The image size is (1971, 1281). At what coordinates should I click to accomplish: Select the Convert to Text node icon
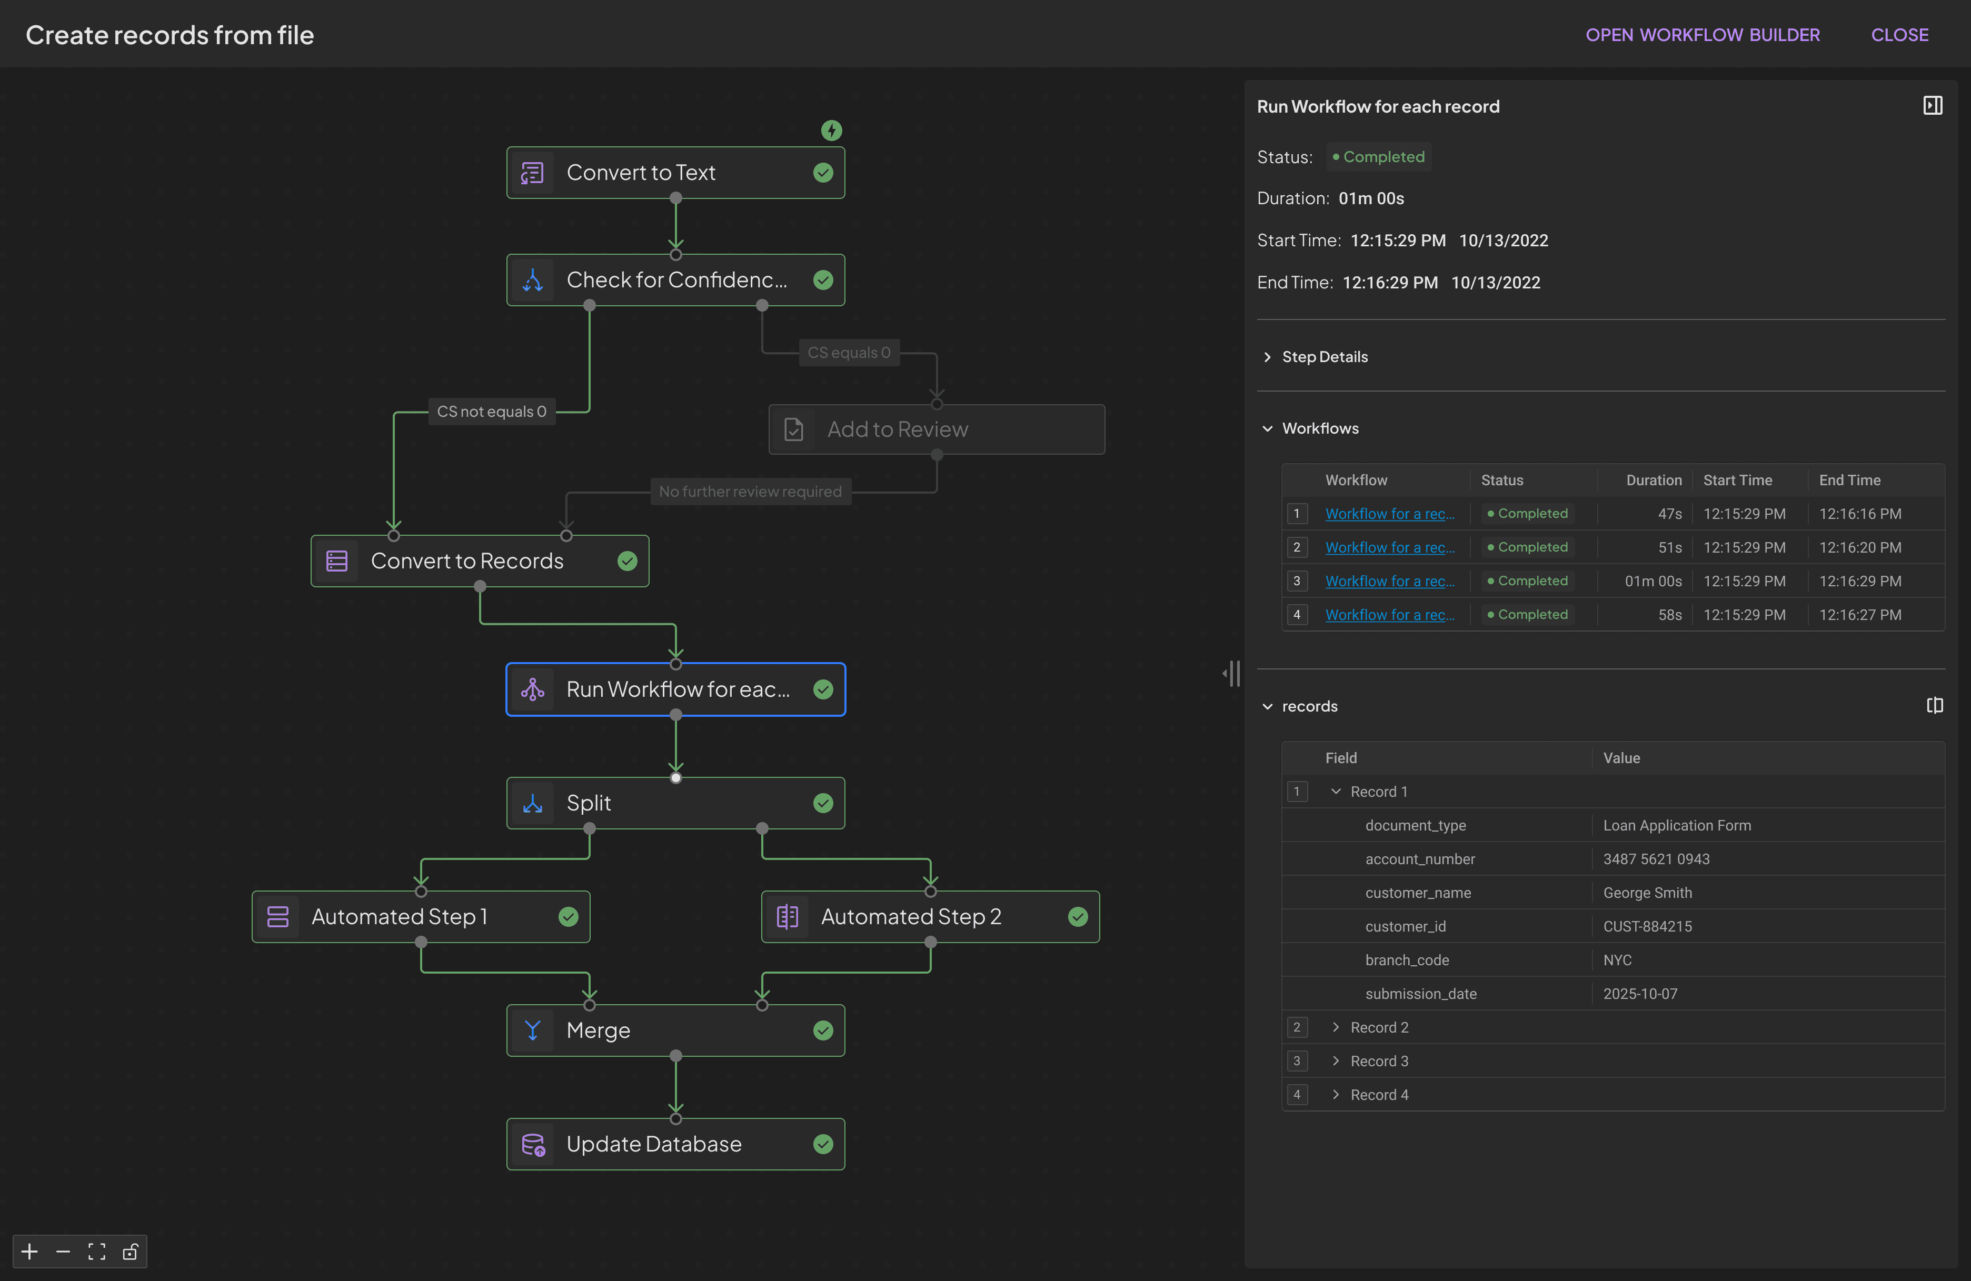pos(533,172)
